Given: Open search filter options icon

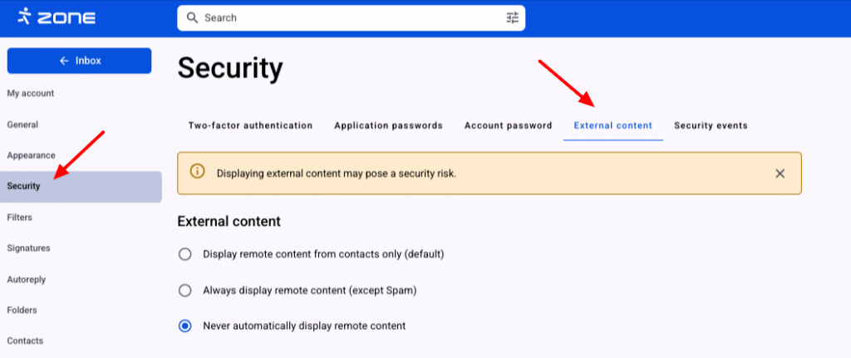Looking at the screenshot, I should 512,17.
